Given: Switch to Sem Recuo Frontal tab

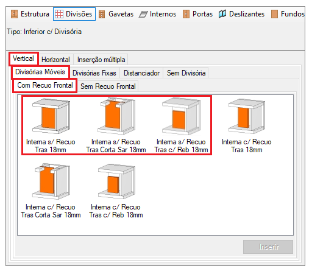Looking at the screenshot, I should 108,86.
